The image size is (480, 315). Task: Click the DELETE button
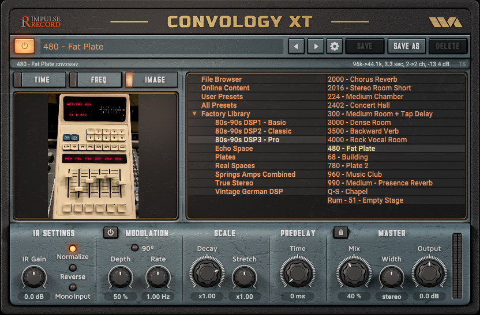tap(448, 47)
